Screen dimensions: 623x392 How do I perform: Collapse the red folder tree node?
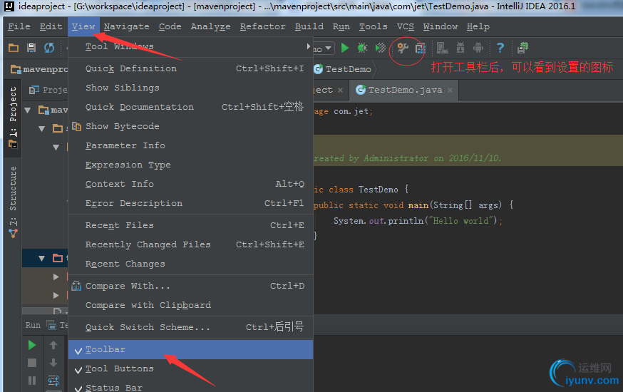pyautogui.click(x=42, y=259)
